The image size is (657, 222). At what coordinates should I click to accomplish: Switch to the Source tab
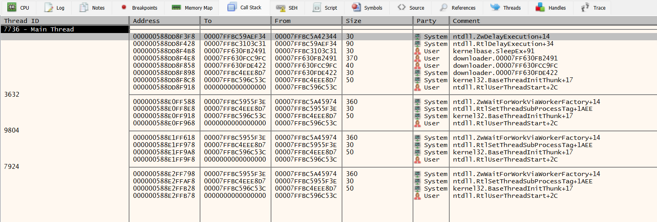pyautogui.click(x=411, y=8)
